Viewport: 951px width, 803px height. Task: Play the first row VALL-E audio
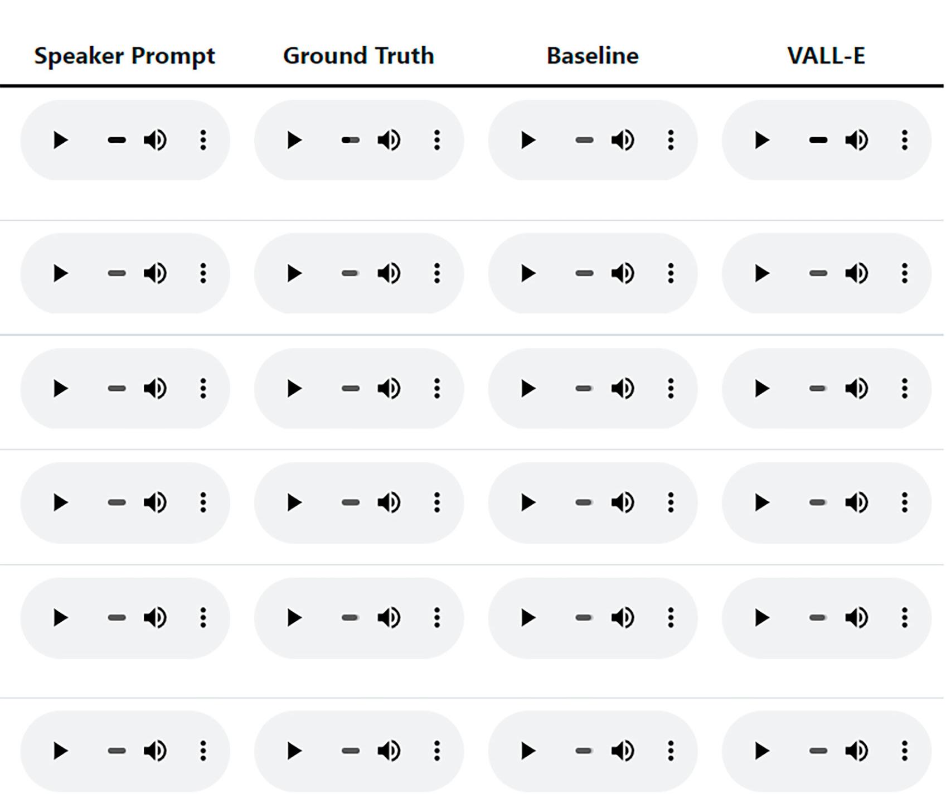click(x=761, y=140)
